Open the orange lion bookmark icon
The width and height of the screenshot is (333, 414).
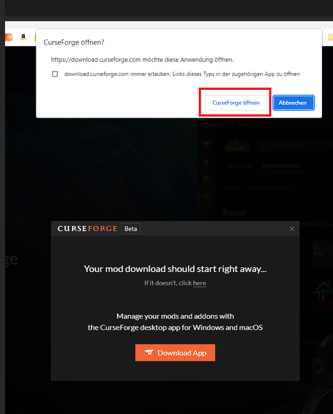9,37
